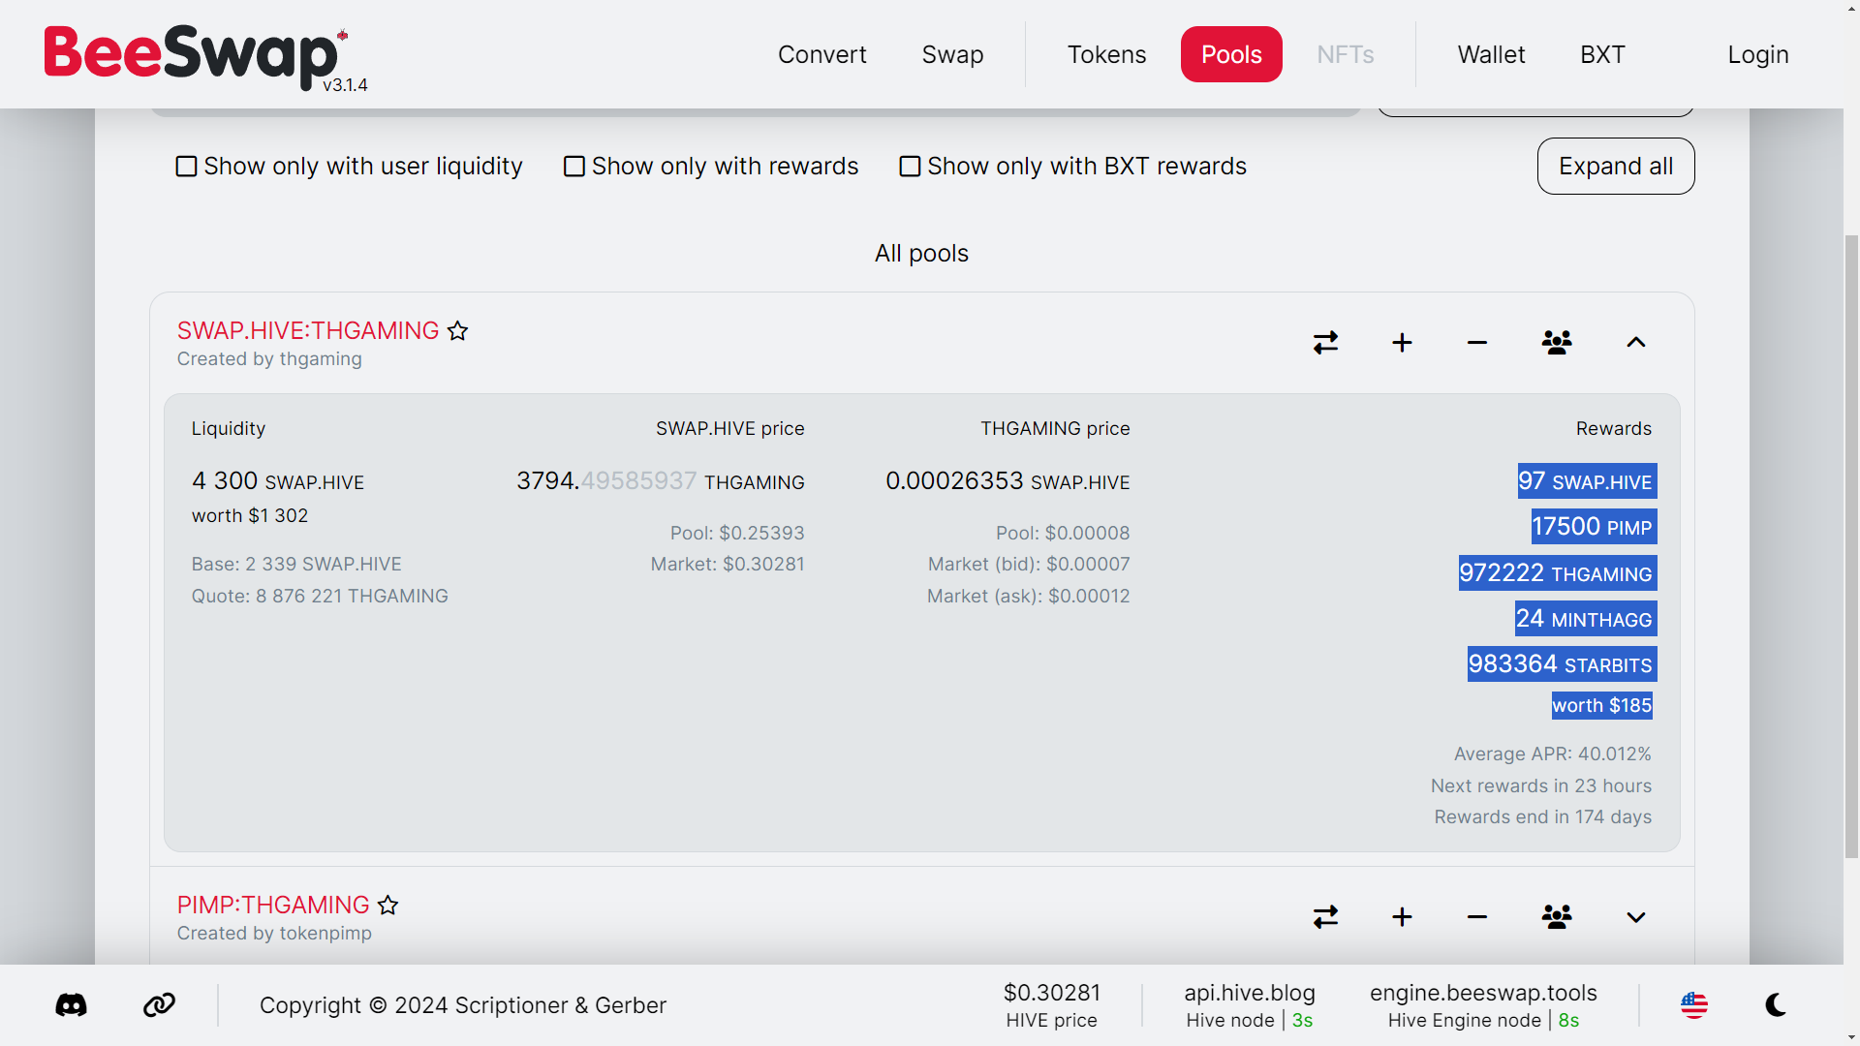
Task: Add liquidity to SWAP.HIVE:THGAMING pool
Action: 1402,343
